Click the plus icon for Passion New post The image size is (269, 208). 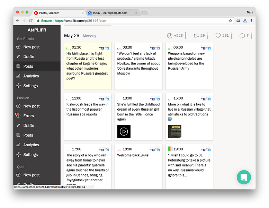(x=18, y=106)
